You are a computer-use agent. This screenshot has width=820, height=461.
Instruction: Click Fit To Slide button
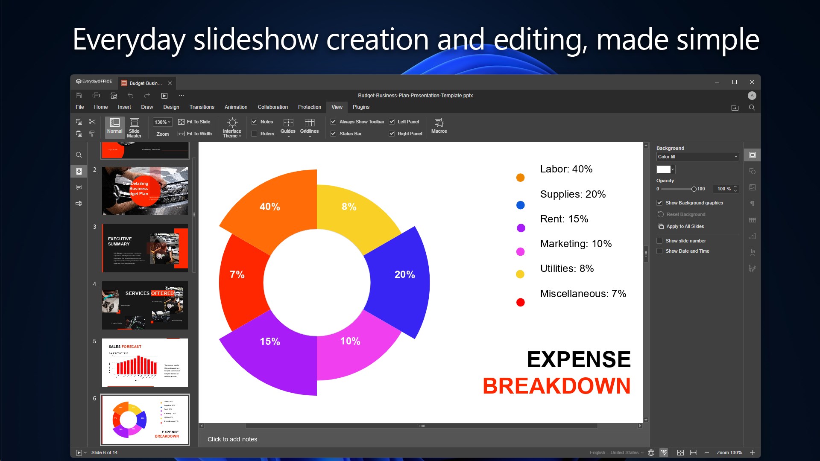point(194,122)
